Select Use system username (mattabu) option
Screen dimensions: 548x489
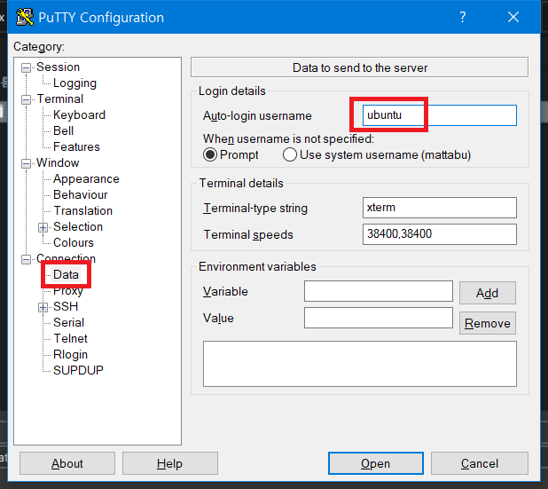tap(290, 154)
